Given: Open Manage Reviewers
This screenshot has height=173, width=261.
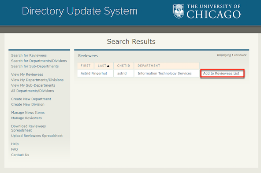Looking at the screenshot, I should [26, 118].
